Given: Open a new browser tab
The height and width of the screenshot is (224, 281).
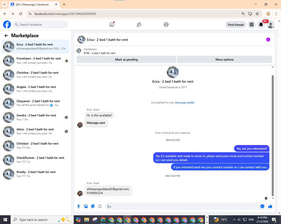Looking at the screenshot, I should tap(64, 4).
